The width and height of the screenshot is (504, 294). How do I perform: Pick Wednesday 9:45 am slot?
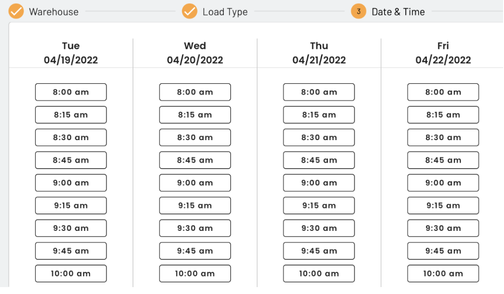pos(195,251)
